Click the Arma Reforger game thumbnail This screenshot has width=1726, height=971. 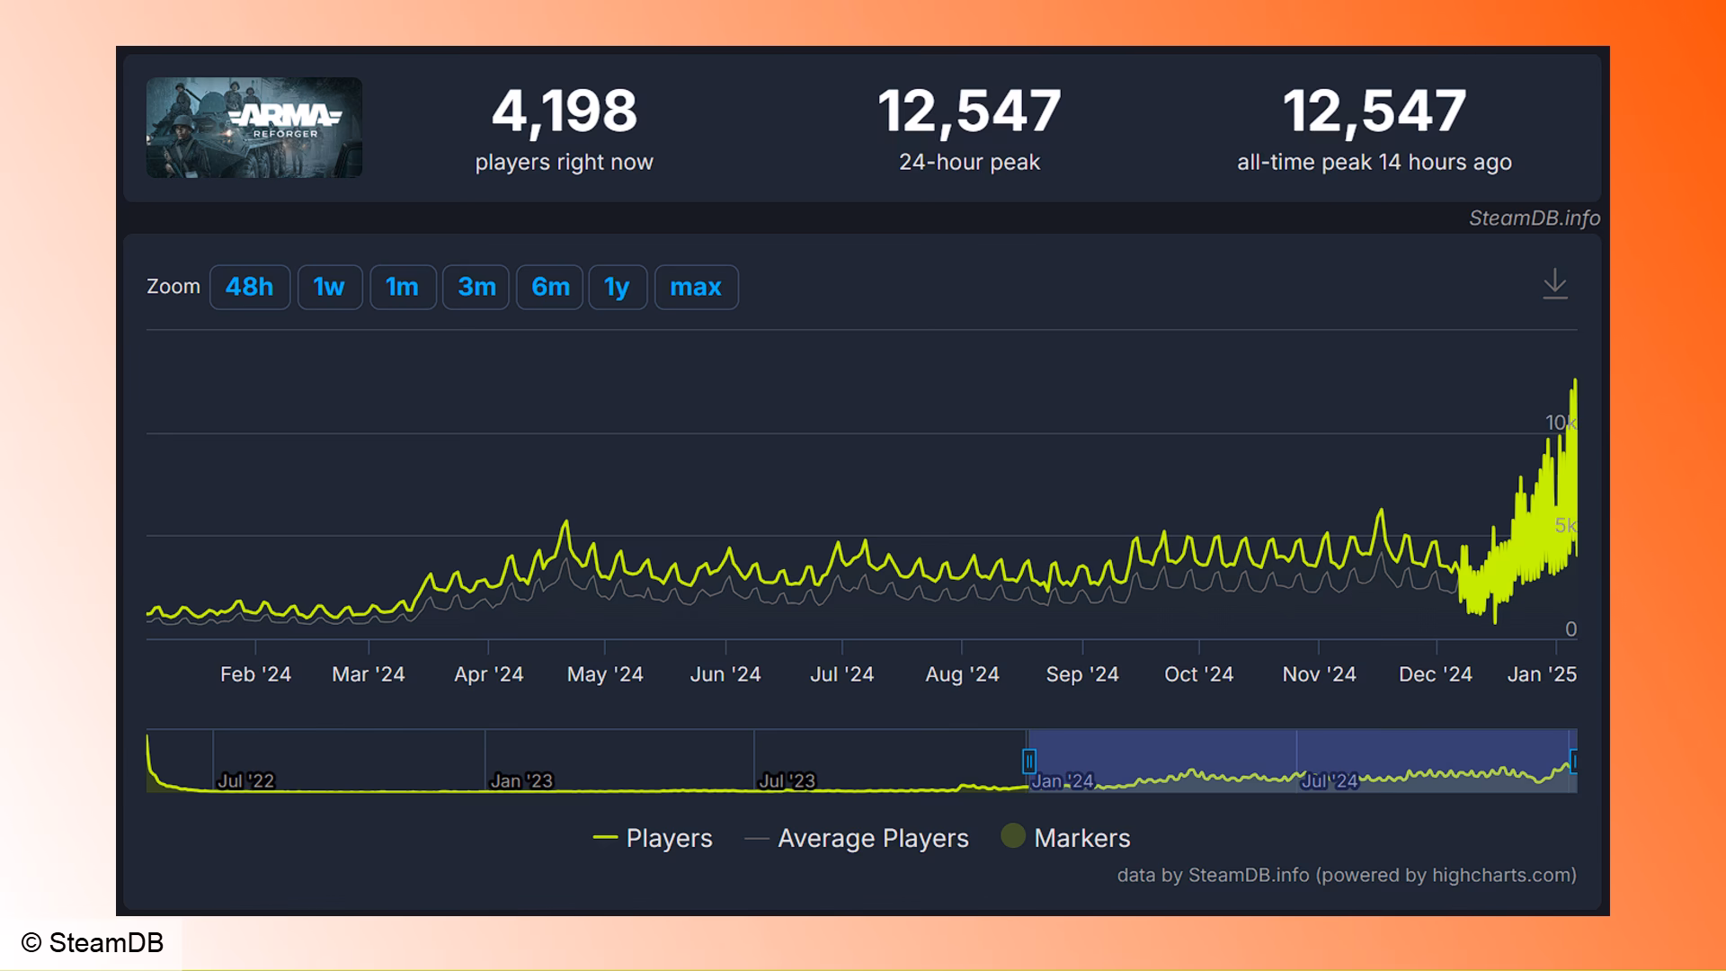pos(254,128)
